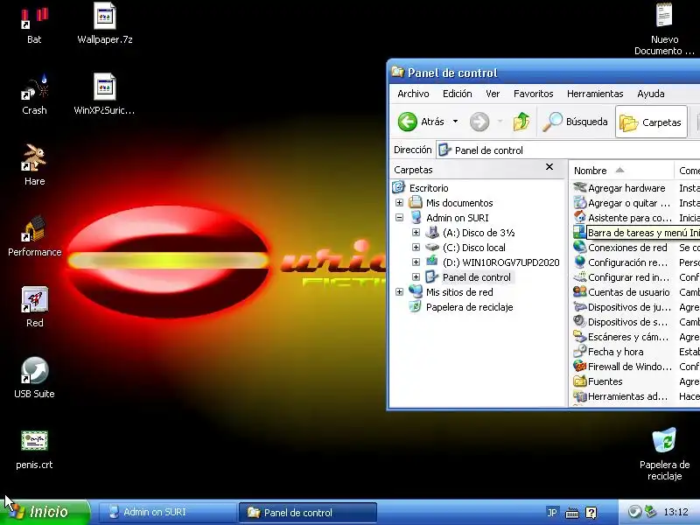The height and width of the screenshot is (525, 700).
Task: Click the Atrás back arrow button
Action: [x=421, y=122]
